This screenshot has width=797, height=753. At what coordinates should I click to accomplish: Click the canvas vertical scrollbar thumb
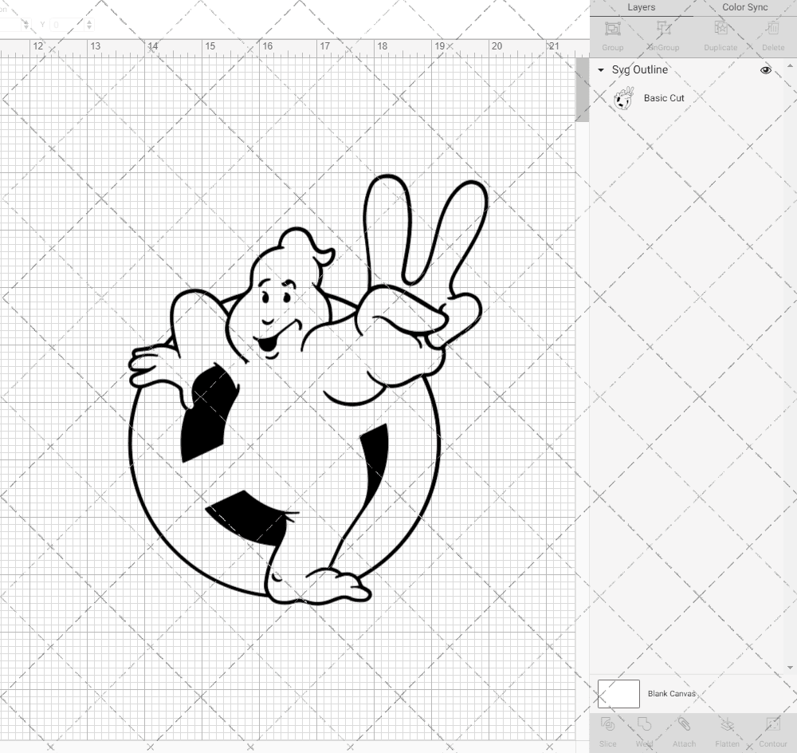point(582,89)
